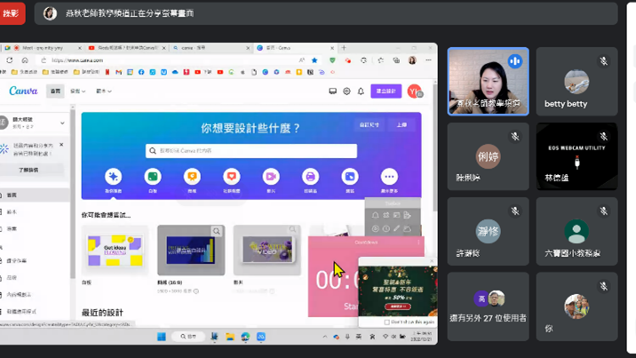The width and height of the screenshot is (636, 358).
Task: Open the YL account avatar menu
Action: tap(415, 91)
